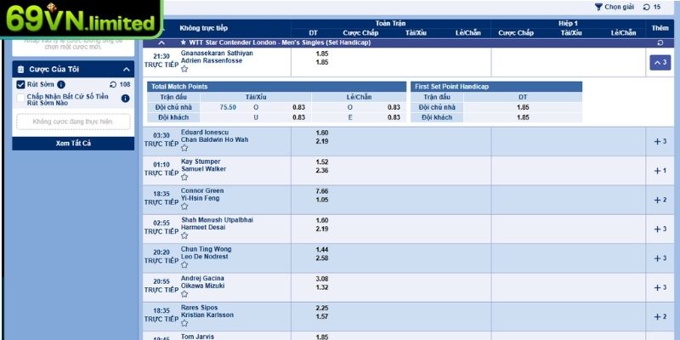Image resolution: width=680 pixels, height=340 pixels.
Task: Click the refresh icon next to 15
Action: tap(647, 7)
